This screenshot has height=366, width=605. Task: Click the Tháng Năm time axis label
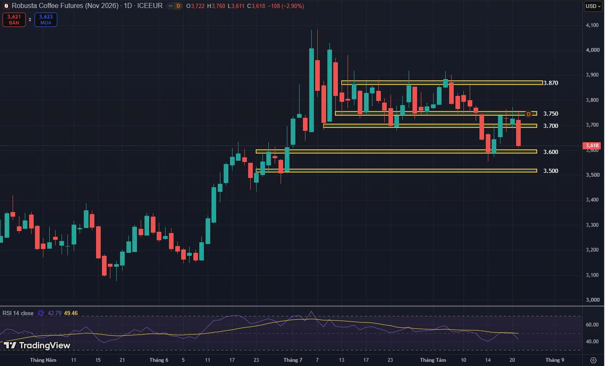click(x=43, y=360)
